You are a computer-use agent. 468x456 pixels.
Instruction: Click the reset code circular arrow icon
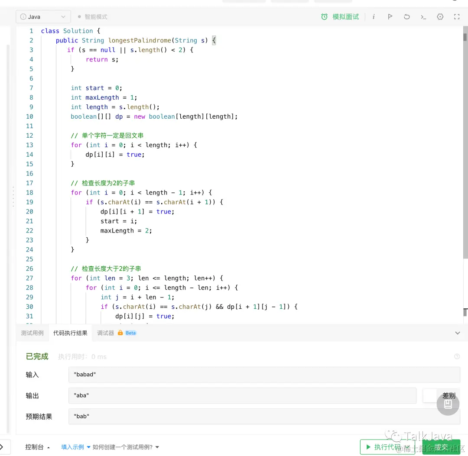pos(406,17)
